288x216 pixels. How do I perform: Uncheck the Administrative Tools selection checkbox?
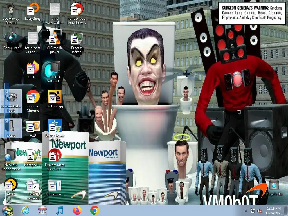tap(6, 91)
